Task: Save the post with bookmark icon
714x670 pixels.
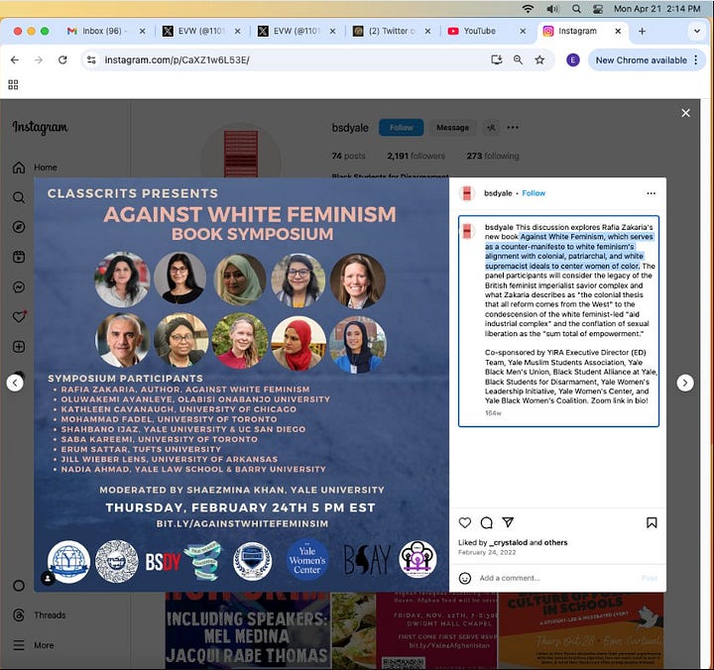Action: (652, 522)
